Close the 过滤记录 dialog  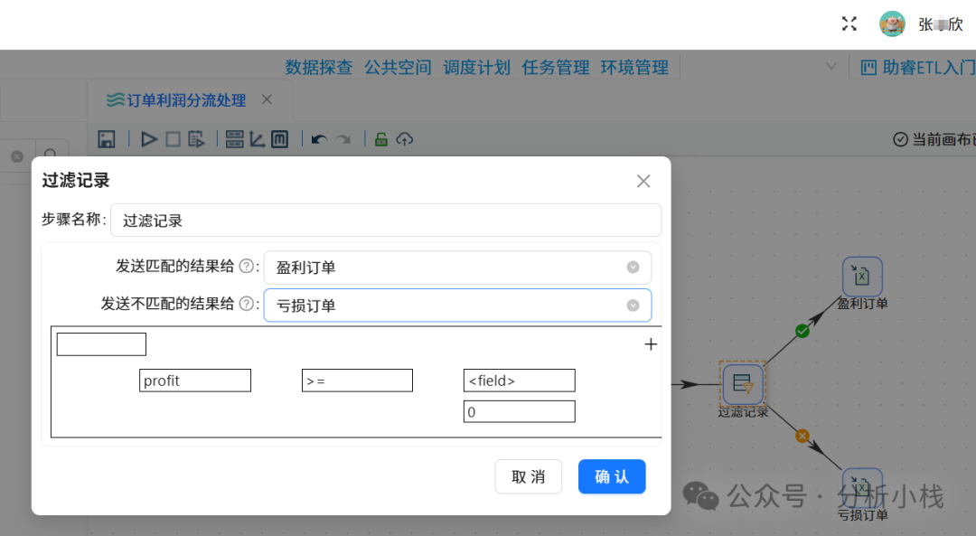(x=643, y=181)
